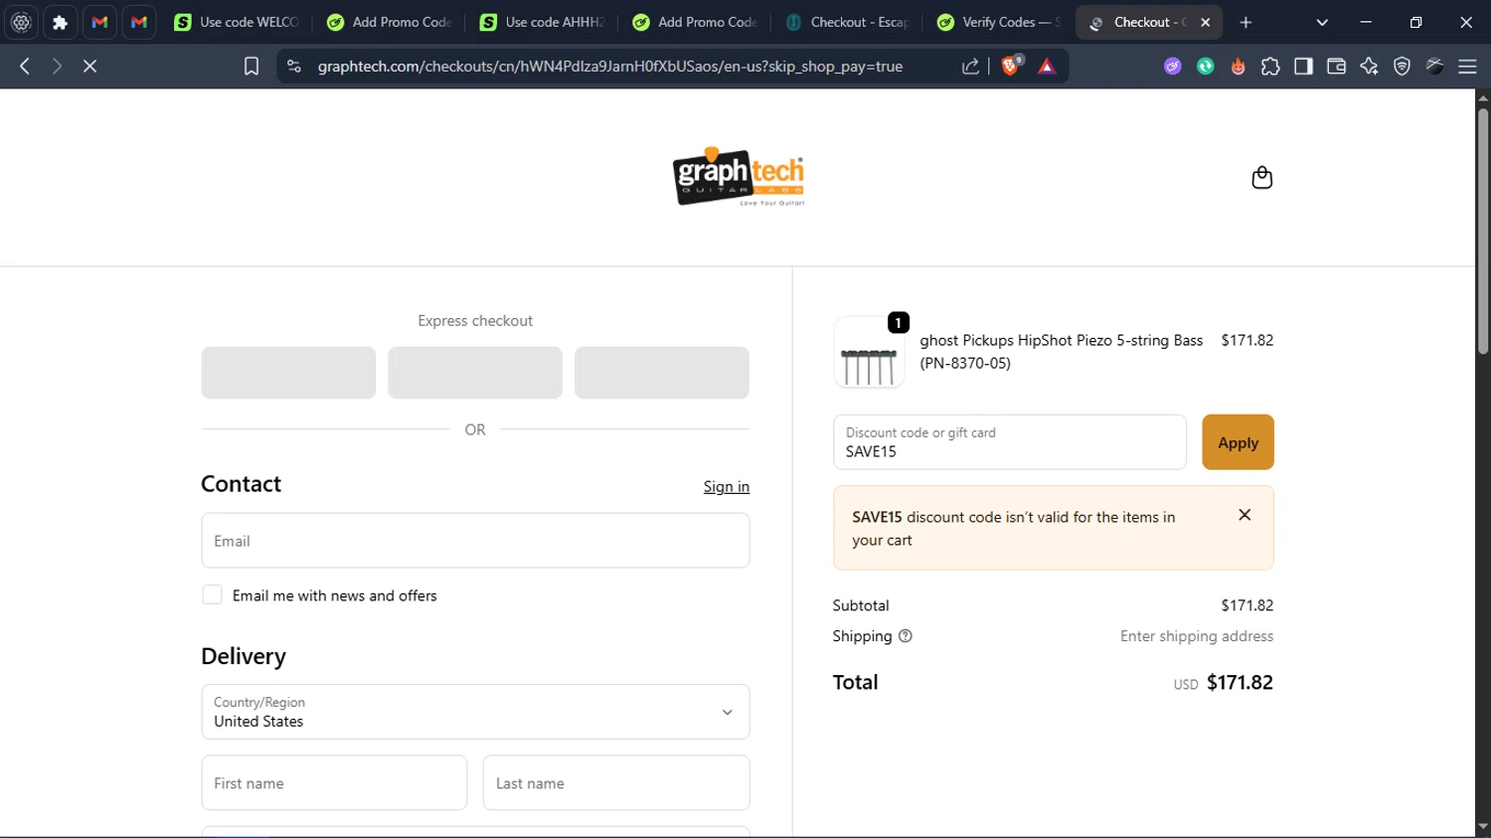The image size is (1491, 838).
Task: Check Email me with news and offers
Action: point(212,594)
